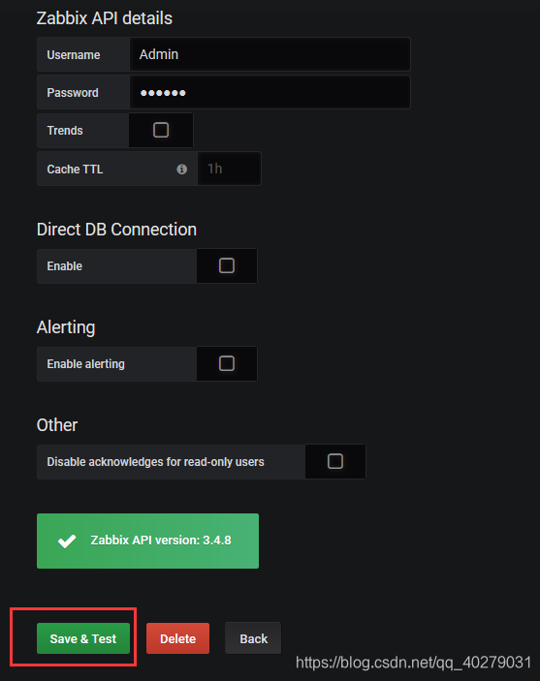Click the Trends label
Image resolution: width=540 pixels, height=681 pixels.
(x=65, y=131)
